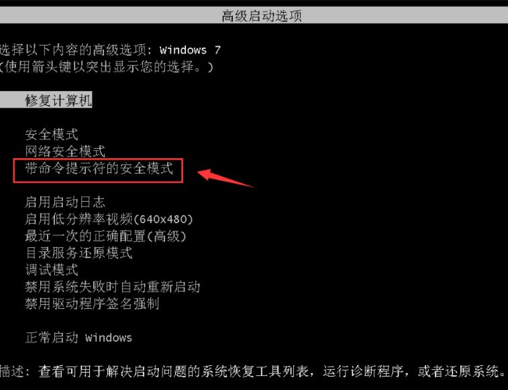Choose 正常启动 Windows entry

[79, 338]
